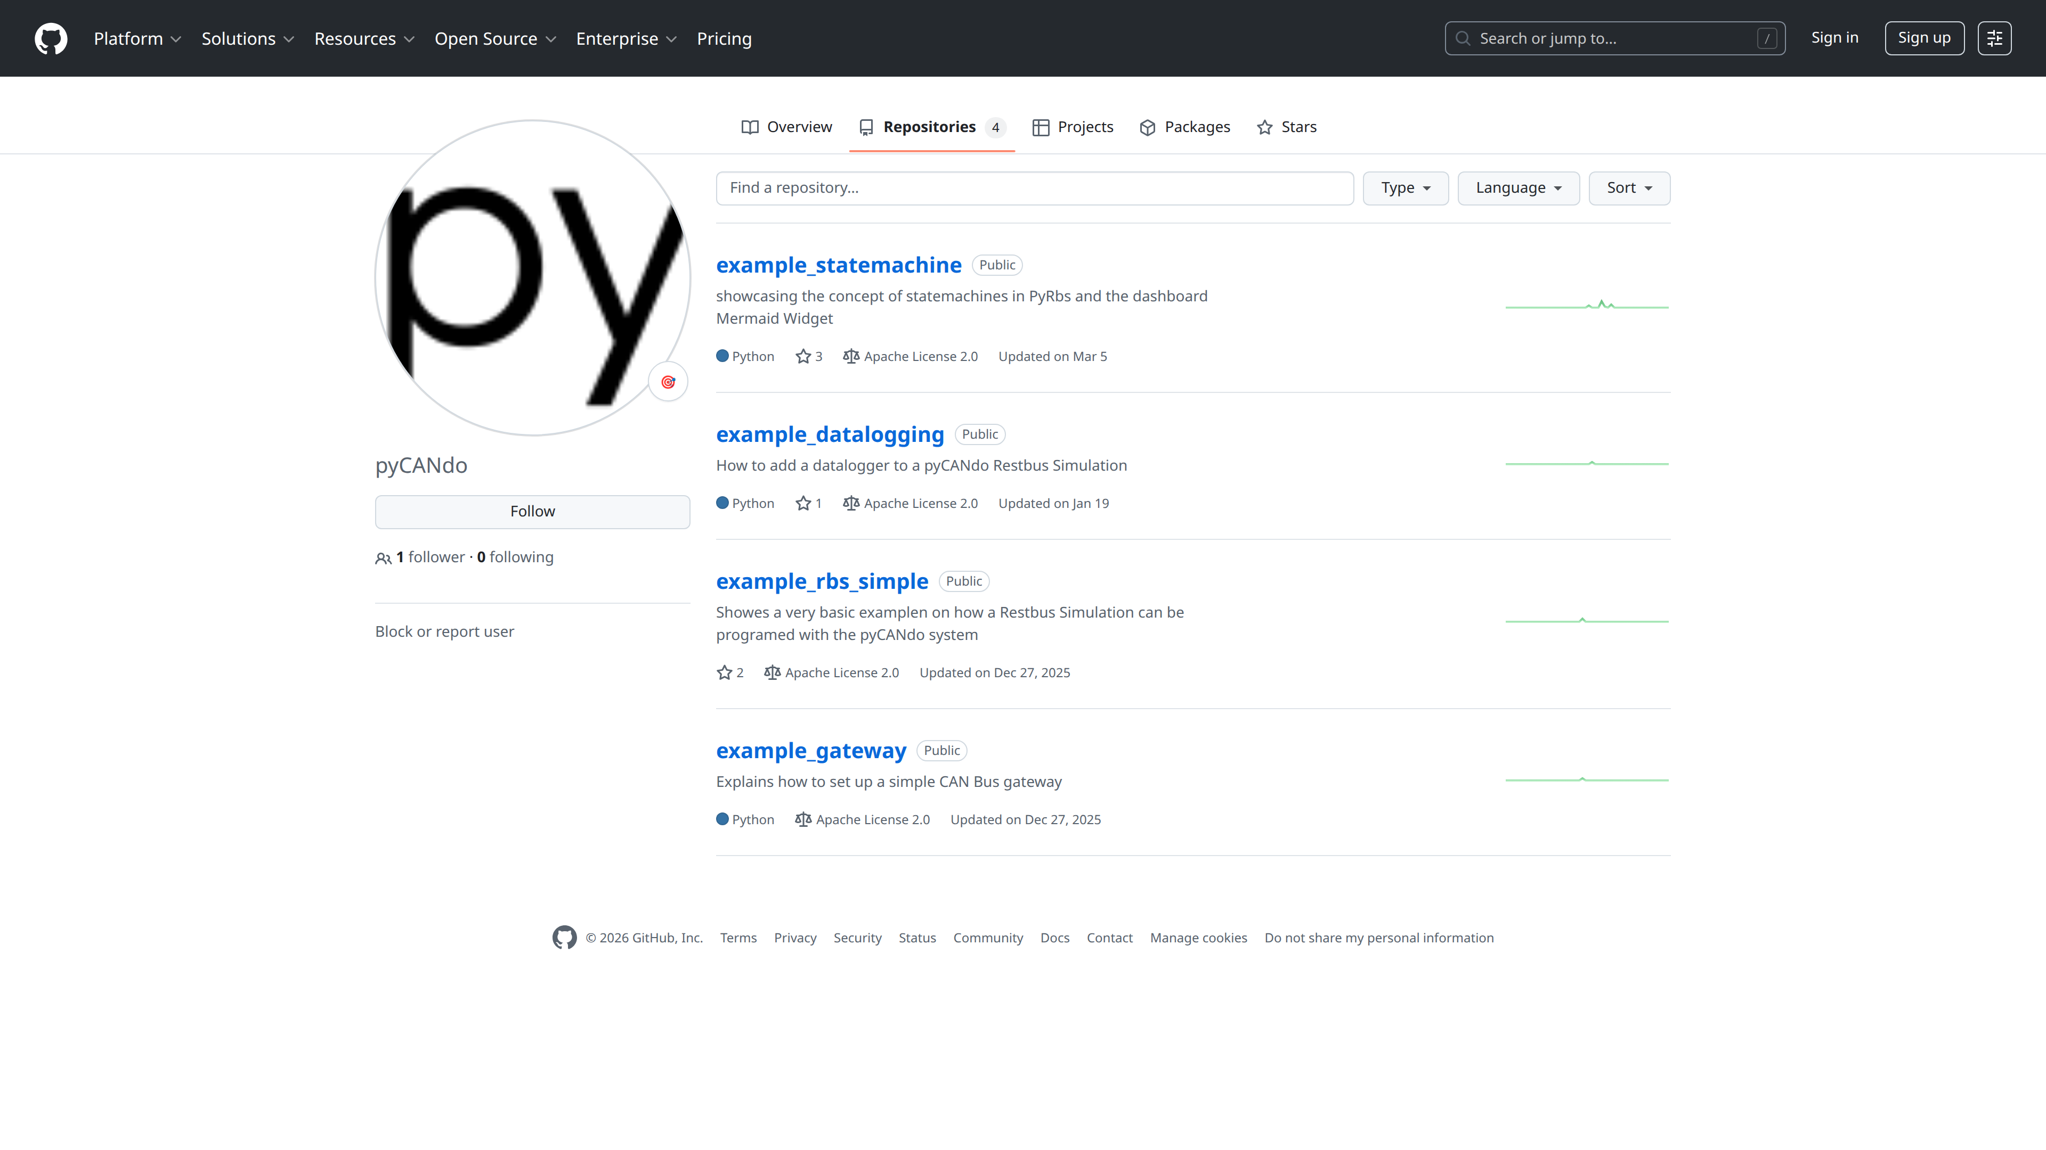This screenshot has width=2046, height=1150.
Task: Select the Repositories tab
Action: pos(932,127)
